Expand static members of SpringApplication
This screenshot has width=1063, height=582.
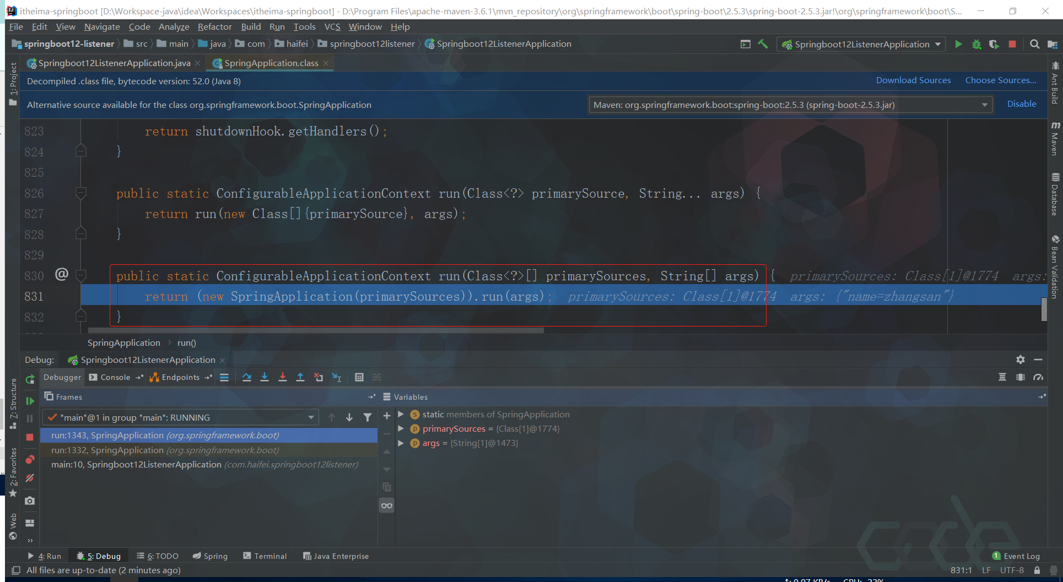pos(401,414)
